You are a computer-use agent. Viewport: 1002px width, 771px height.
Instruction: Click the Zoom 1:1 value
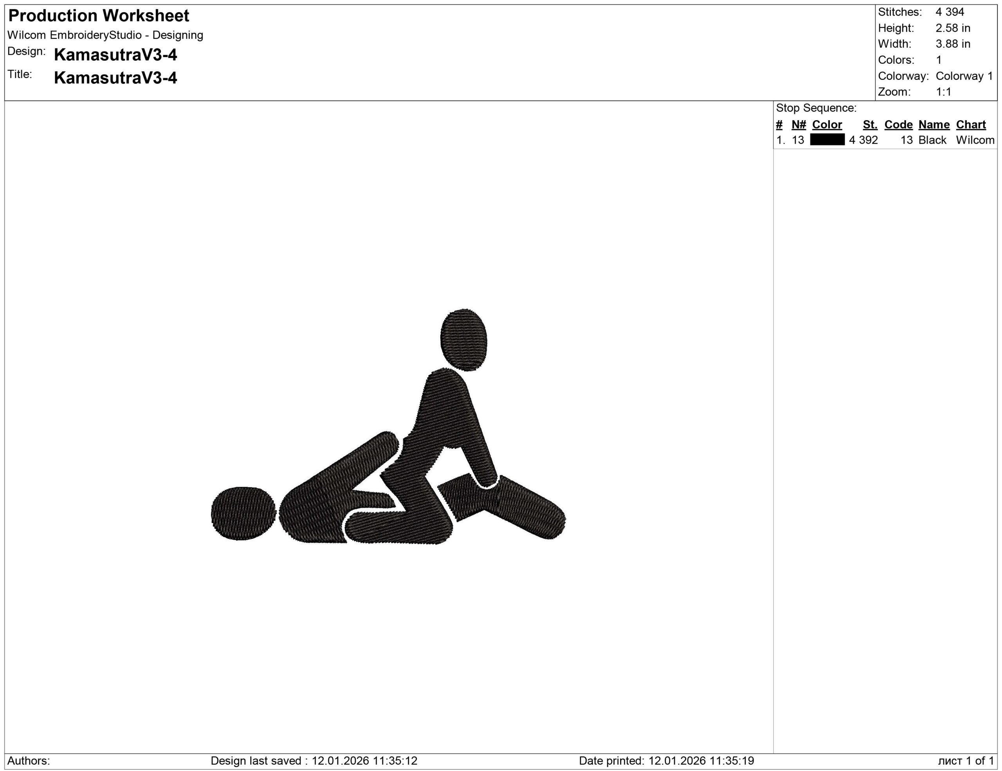[x=943, y=92]
